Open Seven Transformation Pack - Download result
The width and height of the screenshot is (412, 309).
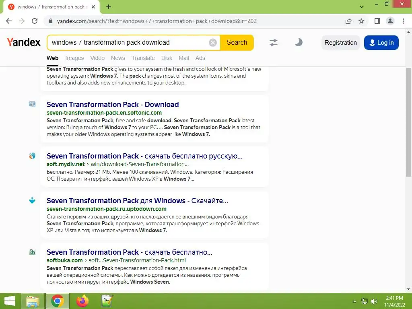click(113, 105)
